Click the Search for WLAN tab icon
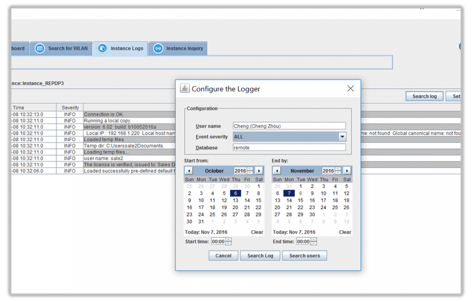Screen dimensions: 472x302 39,49
